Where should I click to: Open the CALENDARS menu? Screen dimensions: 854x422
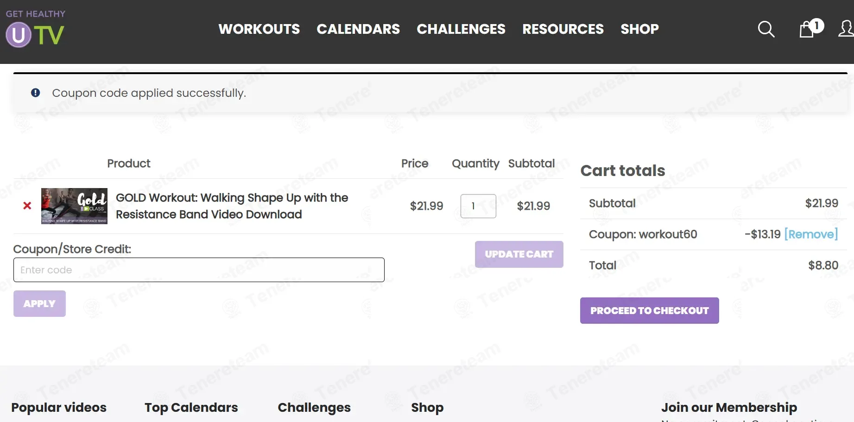click(x=358, y=29)
